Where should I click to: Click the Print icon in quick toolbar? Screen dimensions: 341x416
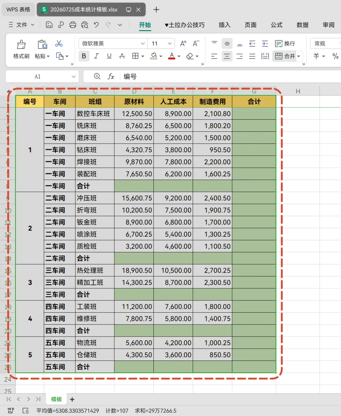pyautogui.click(x=73, y=25)
